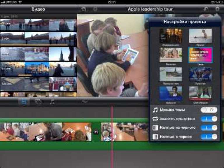Tap the Наплыв в черное label
224x168 pixels.
pyautogui.click(x=176, y=137)
